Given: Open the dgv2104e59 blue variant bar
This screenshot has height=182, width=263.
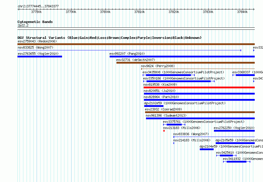Looking at the screenshot, I should point(207,149).
